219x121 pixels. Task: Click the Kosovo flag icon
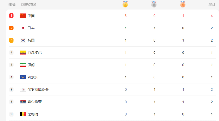click(23, 77)
